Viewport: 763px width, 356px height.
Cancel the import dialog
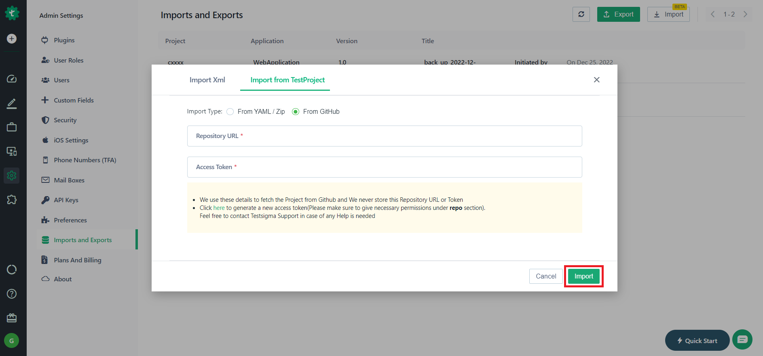coord(546,276)
